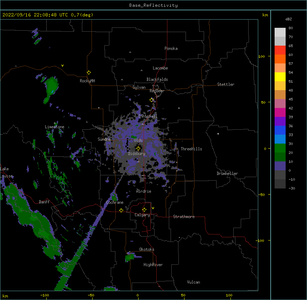The image size is (307, 300).
Task: Click the km unit label at bottom left
Action: pyautogui.click(x=5, y=296)
